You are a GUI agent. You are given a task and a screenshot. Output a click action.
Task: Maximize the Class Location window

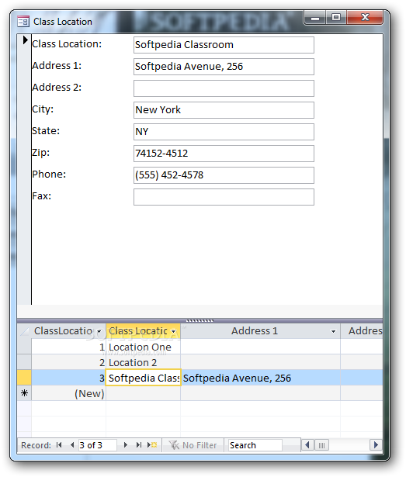[x=336, y=18]
